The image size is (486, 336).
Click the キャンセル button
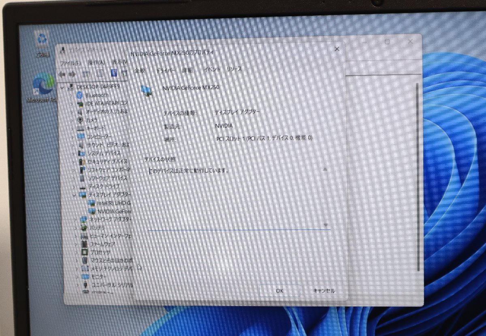click(324, 291)
